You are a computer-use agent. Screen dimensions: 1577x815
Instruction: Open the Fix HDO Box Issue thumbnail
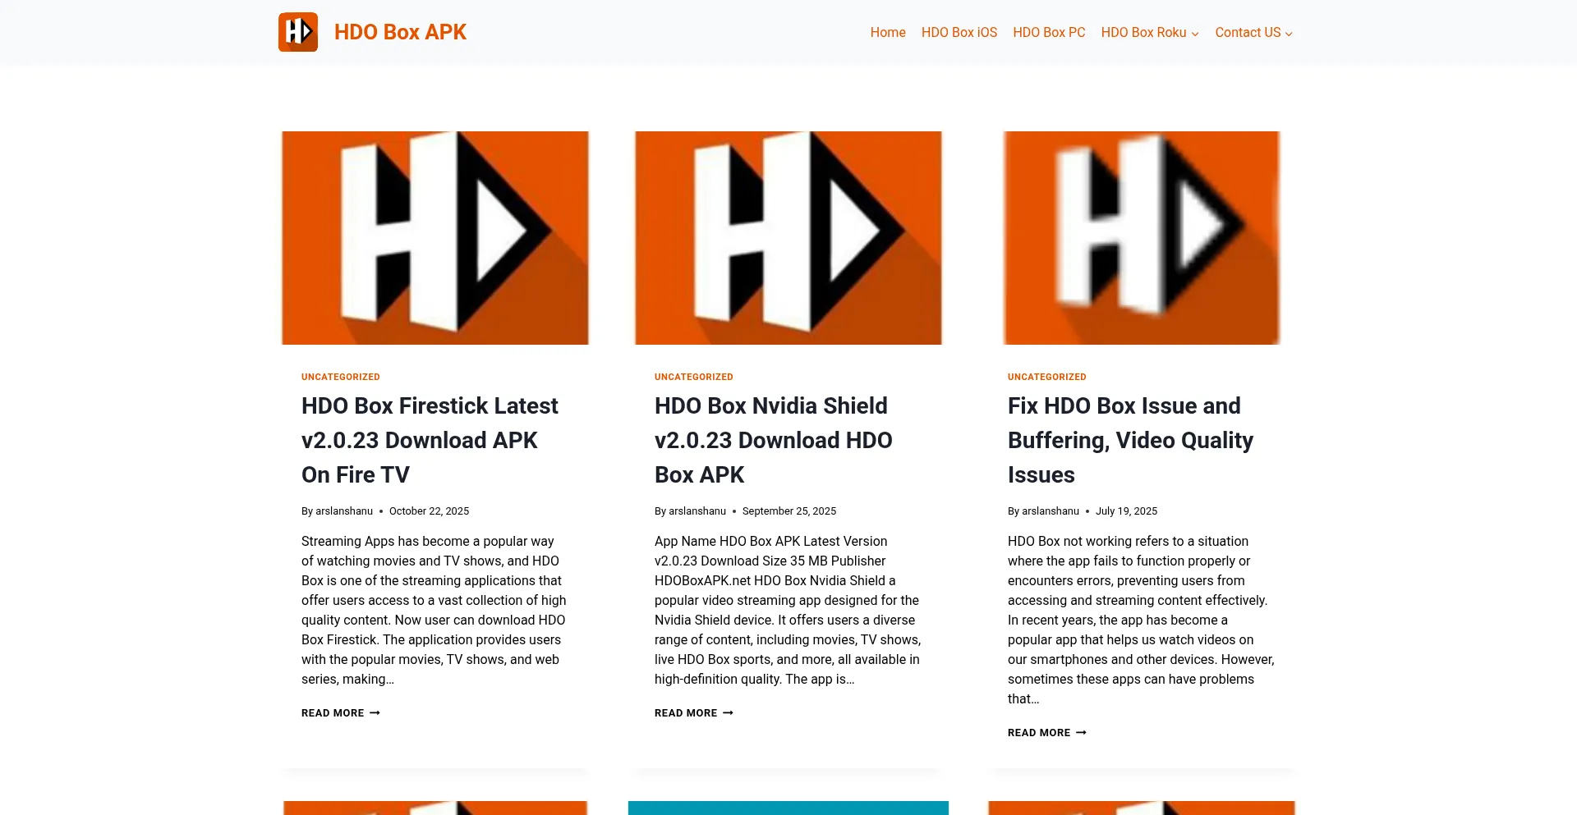(1142, 238)
